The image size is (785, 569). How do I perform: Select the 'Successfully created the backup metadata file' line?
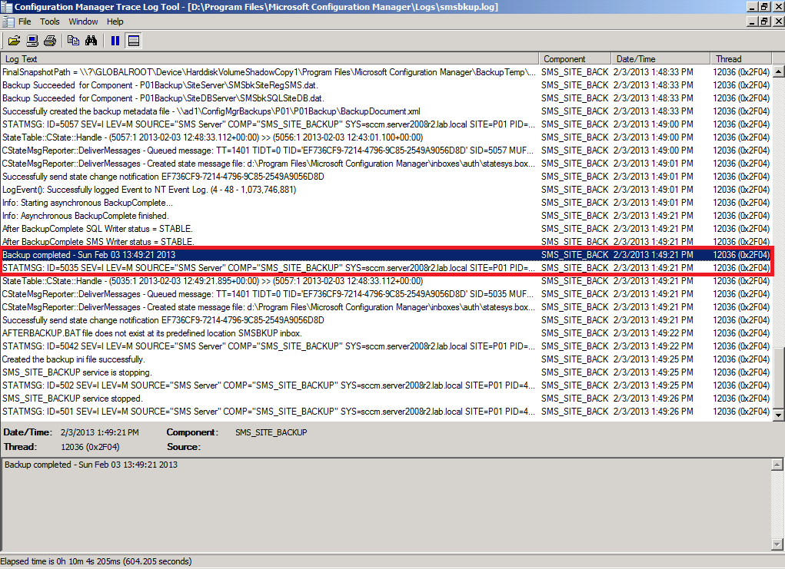[x=386, y=111]
